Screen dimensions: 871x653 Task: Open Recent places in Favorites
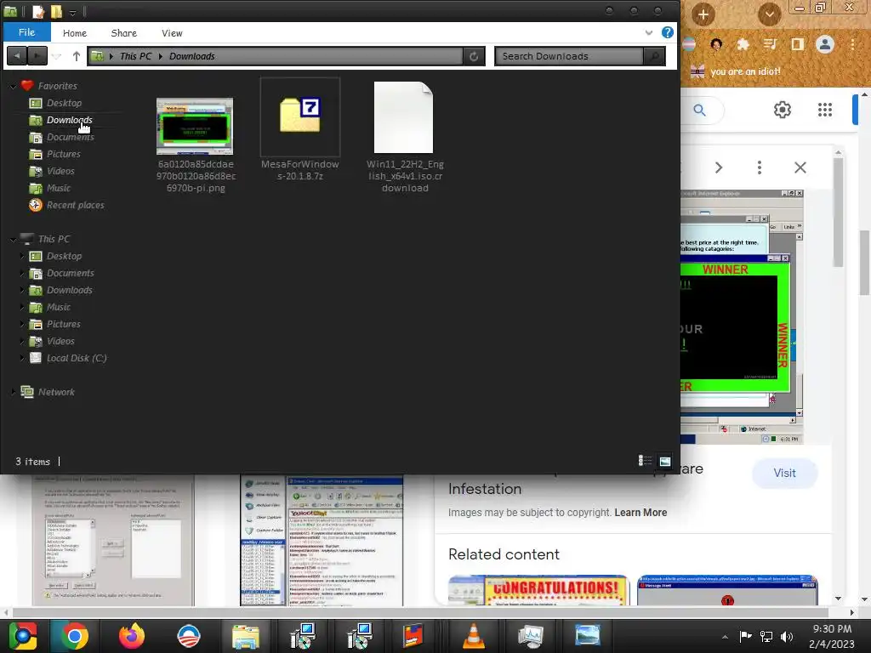[75, 205]
